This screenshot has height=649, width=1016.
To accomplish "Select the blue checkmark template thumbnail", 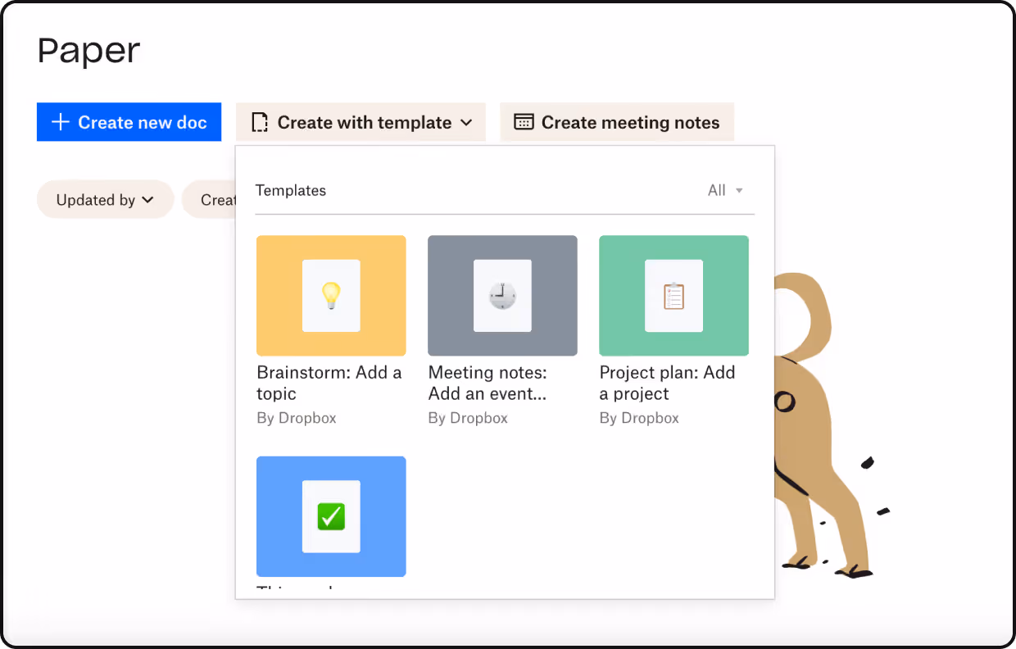I will tap(331, 516).
